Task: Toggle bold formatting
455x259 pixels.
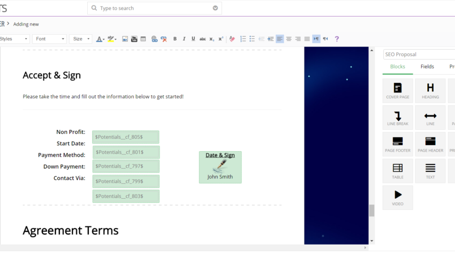Action: [175, 39]
